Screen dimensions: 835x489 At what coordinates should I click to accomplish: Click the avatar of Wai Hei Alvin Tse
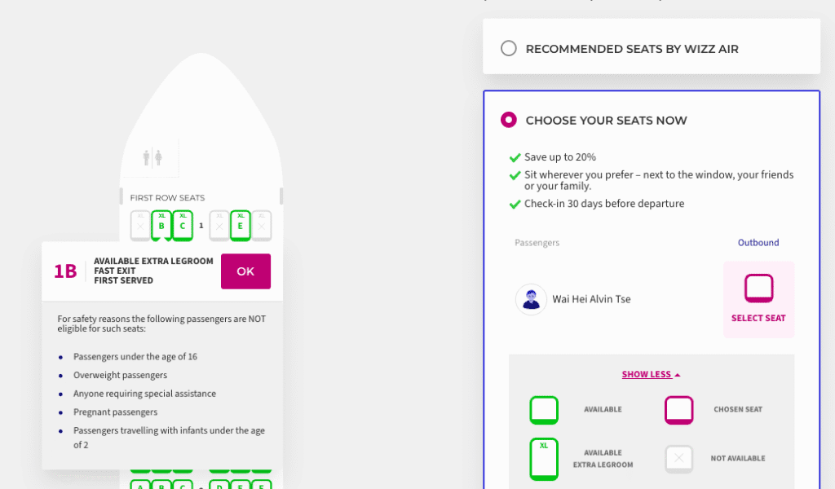tap(531, 299)
